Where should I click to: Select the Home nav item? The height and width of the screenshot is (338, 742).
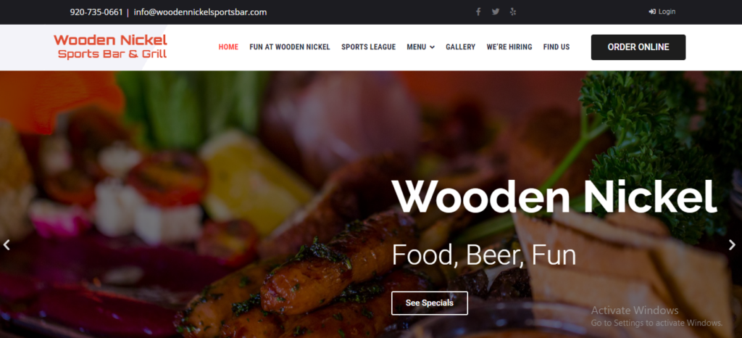click(x=228, y=47)
